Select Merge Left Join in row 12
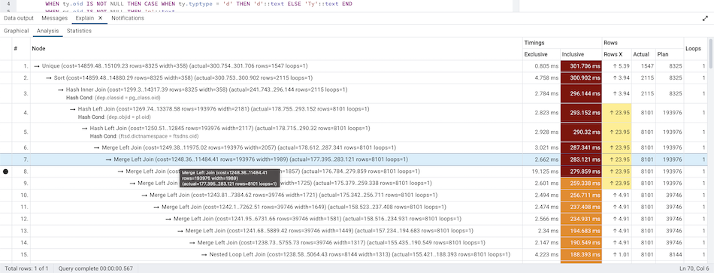The image size is (714, 273). [x=276, y=219]
